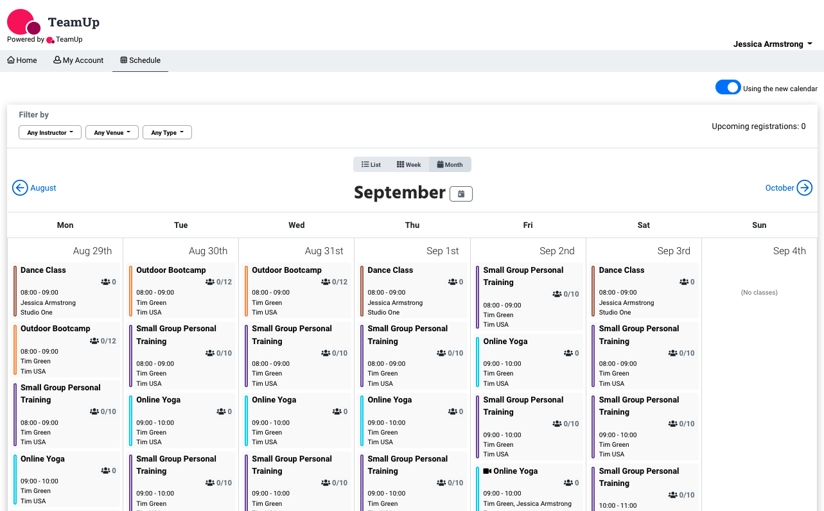The image size is (824, 511).
Task: Open Dance Class on Sep 1st
Action: [412, 290]
